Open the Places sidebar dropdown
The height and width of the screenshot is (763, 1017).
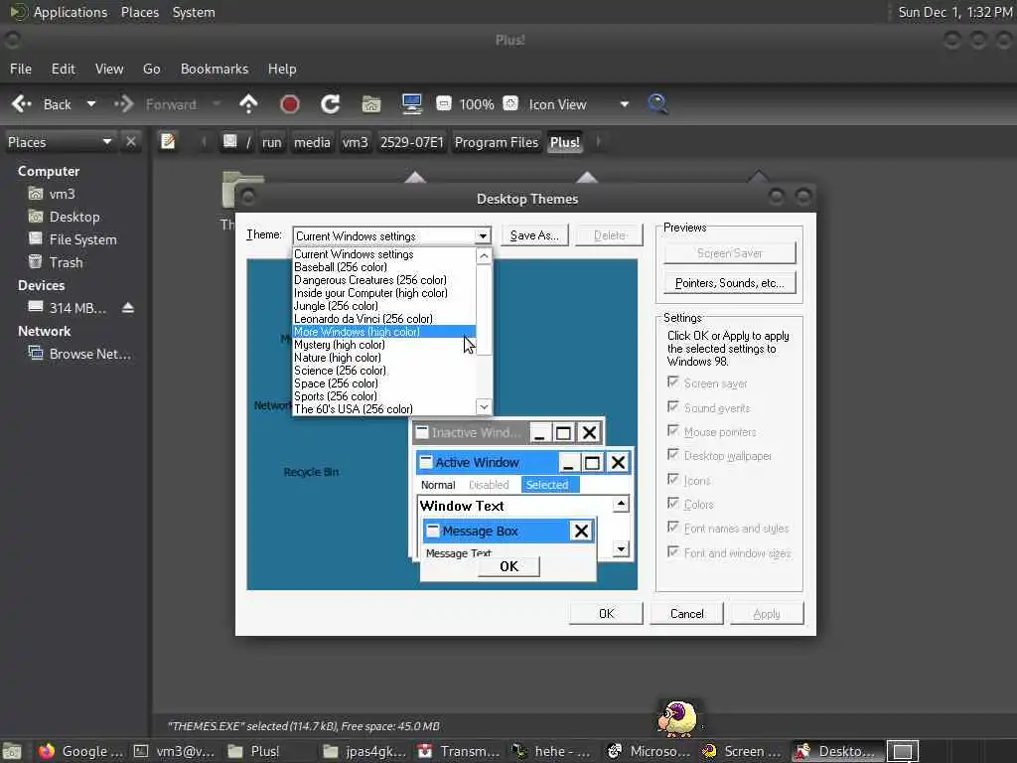(61, 141)
